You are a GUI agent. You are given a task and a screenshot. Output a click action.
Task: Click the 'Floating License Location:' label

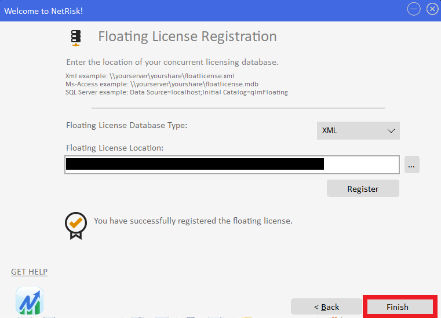(x=115, y=148)
